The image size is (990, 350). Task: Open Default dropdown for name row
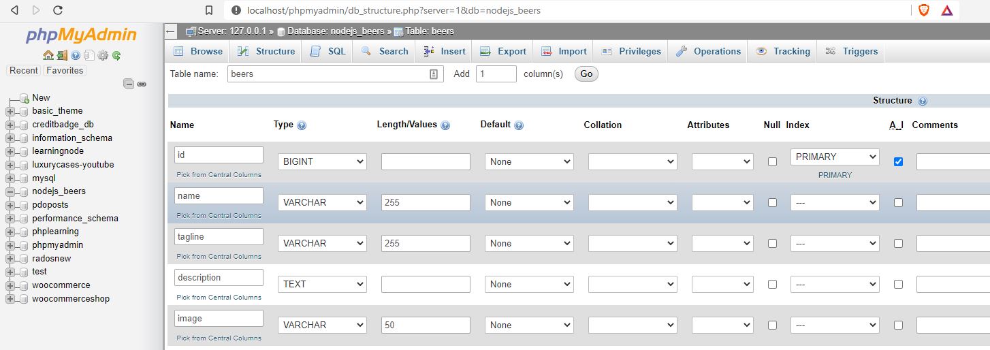[x=529, y=202]
